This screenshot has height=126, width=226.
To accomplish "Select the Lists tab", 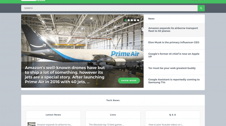I will click(x=113, y=115).
